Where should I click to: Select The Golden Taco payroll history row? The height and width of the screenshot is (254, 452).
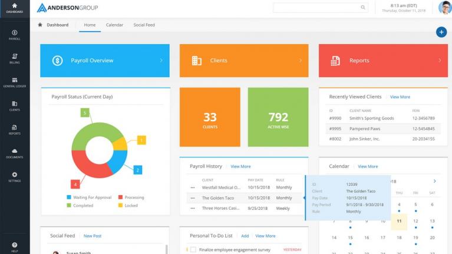(244, 198)
